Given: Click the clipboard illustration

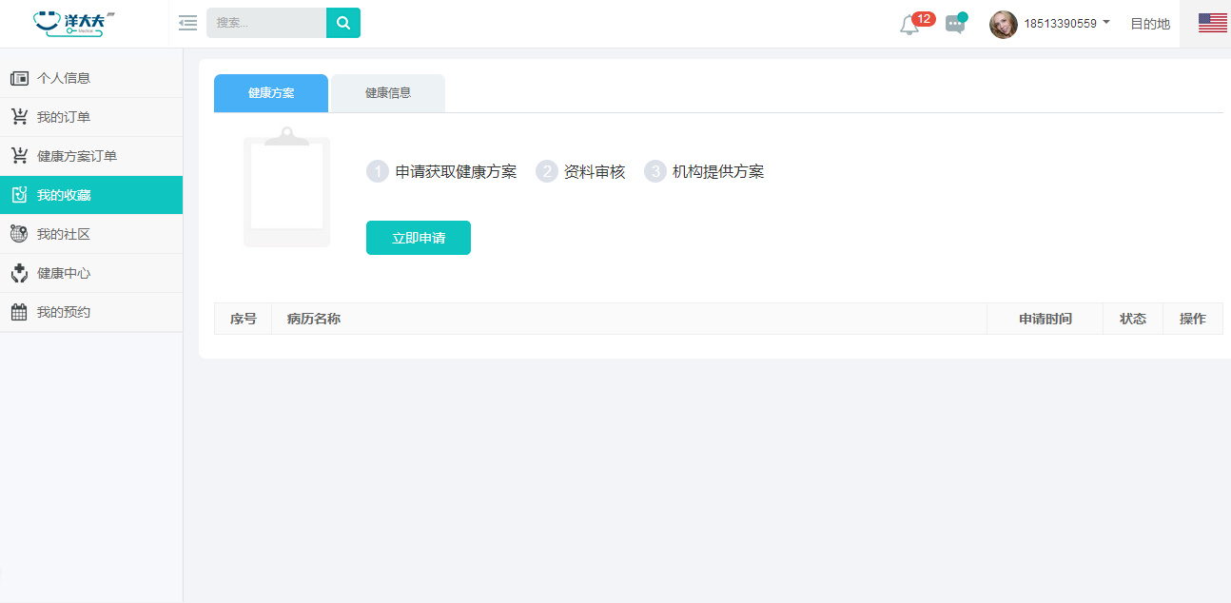Looking at the screenshot, I should click(286, 187).
